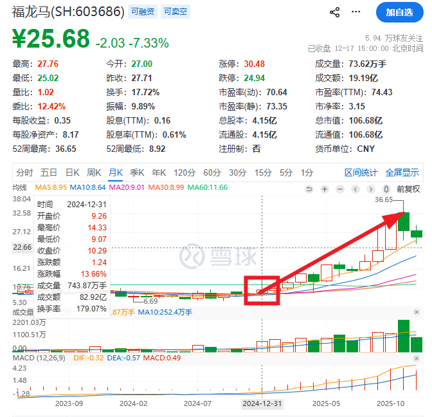Click the candlestick style icon
The width and height of the screenshot is (432, 417).
(x=386, y=189)
